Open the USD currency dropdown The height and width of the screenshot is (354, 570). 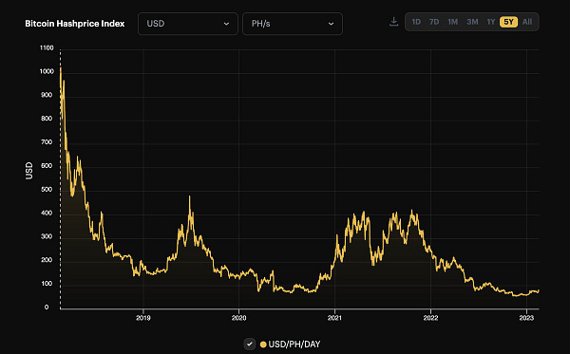click(187, 24)
